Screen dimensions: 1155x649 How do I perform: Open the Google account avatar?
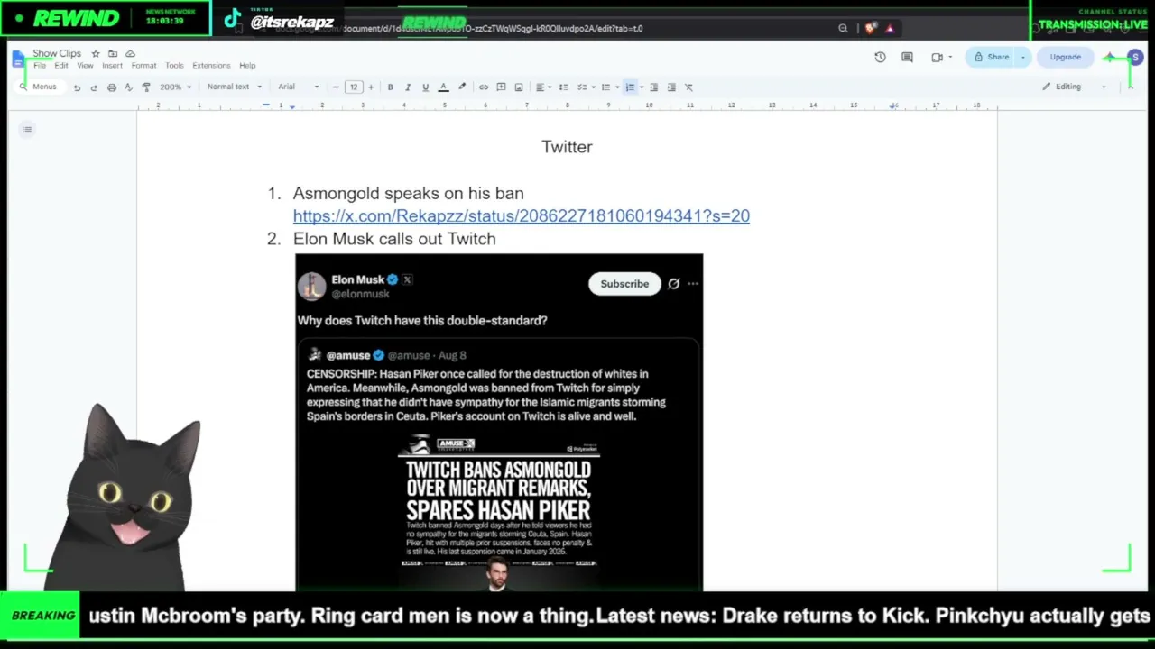(1135, 58)
